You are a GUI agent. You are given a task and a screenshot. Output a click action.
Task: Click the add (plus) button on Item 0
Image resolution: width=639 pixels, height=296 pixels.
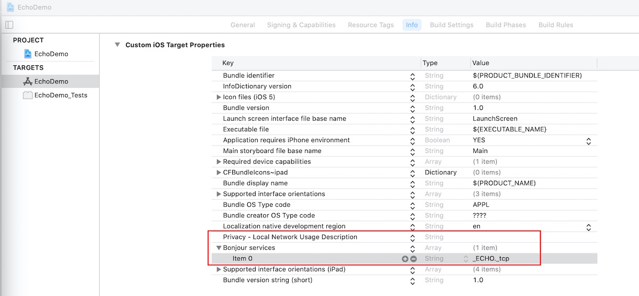pyautogui.click(x=405, y=259)
